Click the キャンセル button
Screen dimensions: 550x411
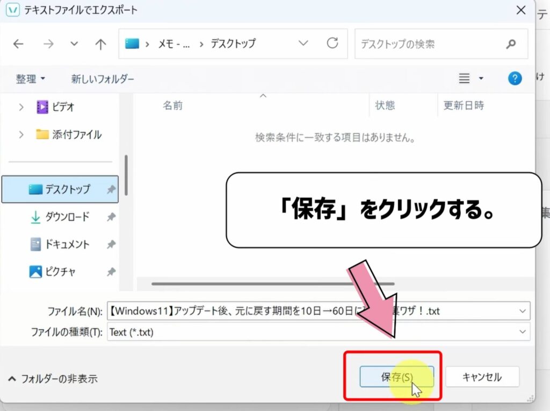(482, 377)
